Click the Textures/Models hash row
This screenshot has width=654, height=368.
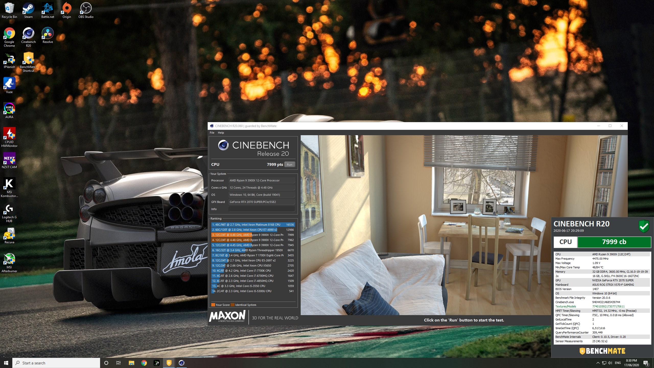602,306
